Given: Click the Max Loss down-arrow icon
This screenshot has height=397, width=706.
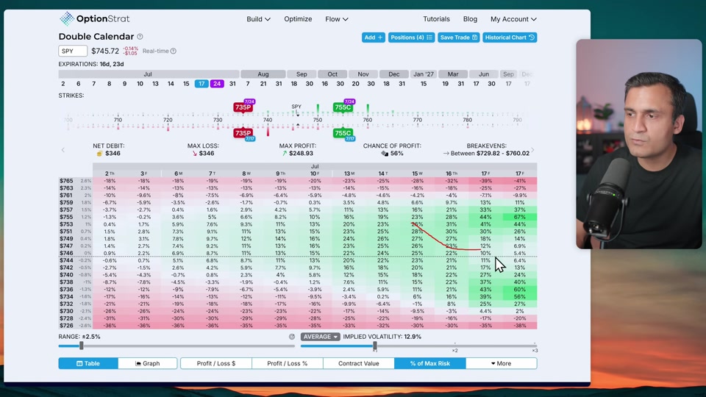Looking at the screenshot, I should [194, 154].
